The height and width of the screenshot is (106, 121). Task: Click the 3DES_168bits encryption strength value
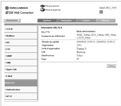[x=96, y=36]
